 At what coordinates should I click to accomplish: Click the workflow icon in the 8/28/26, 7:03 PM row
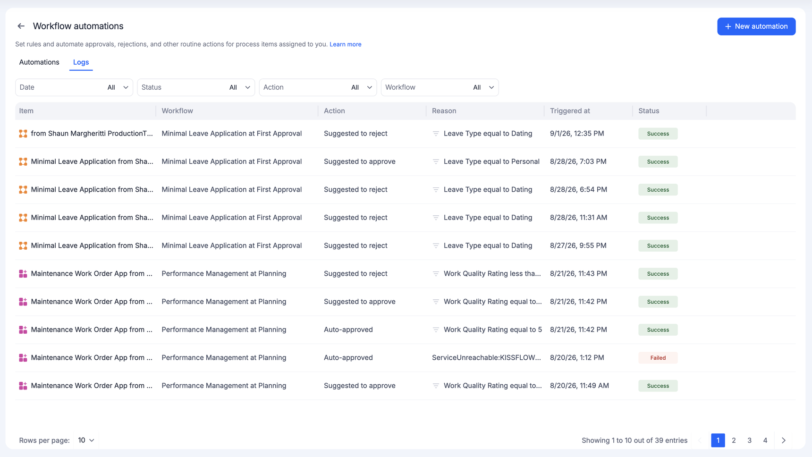pos(23,161)
